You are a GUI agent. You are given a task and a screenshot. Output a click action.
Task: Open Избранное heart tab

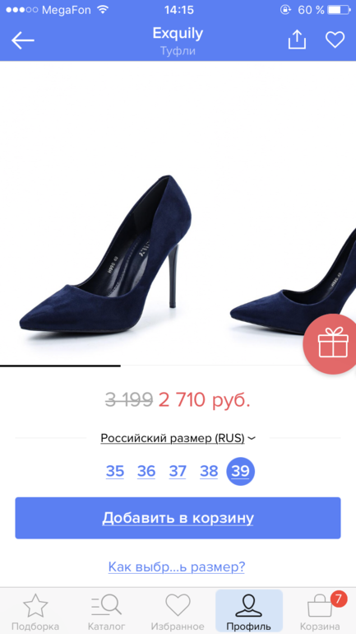[178, 612]
